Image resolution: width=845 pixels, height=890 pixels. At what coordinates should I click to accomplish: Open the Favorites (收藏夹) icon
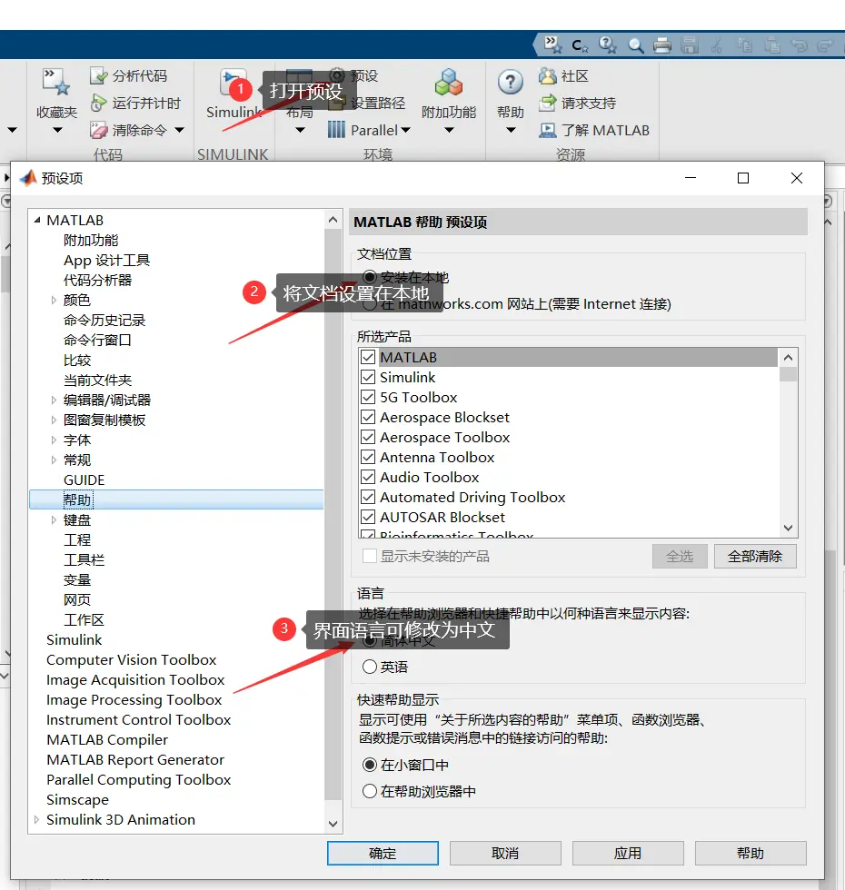[x=55, y=82]
